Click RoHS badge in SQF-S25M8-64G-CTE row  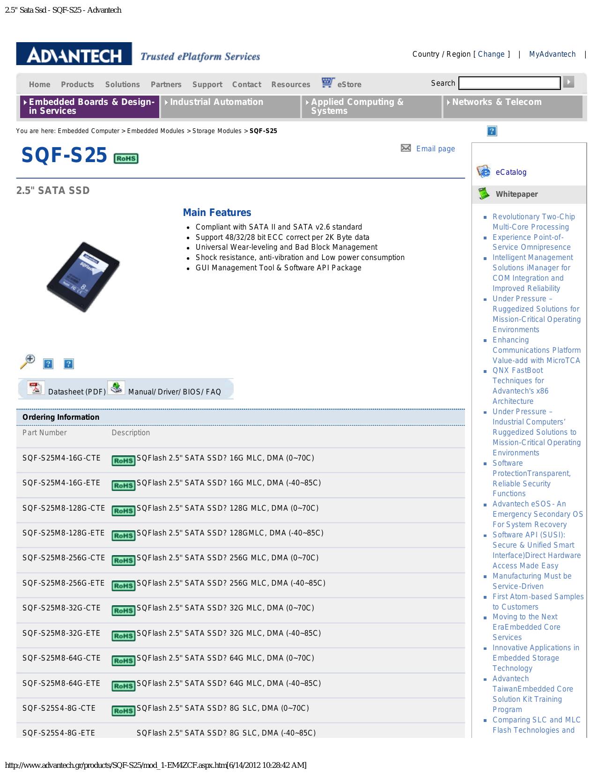click(124, 661)
